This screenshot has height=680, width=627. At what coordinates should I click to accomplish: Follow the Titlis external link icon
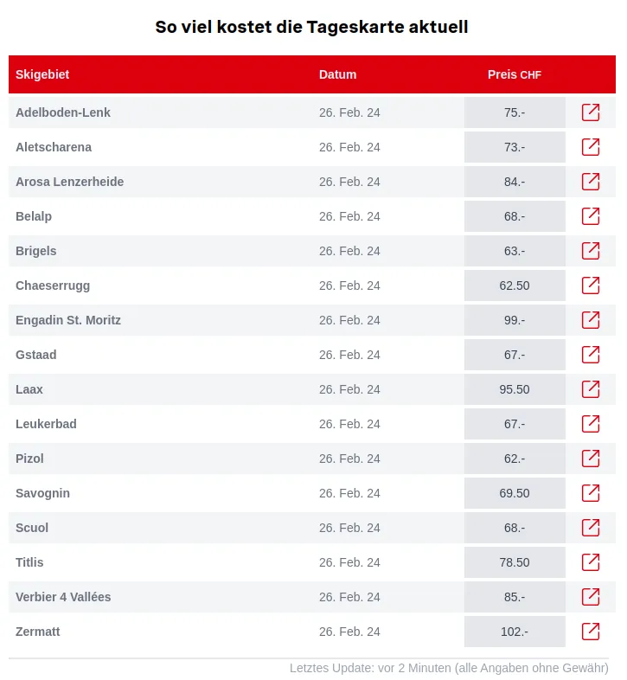[591, 562]
